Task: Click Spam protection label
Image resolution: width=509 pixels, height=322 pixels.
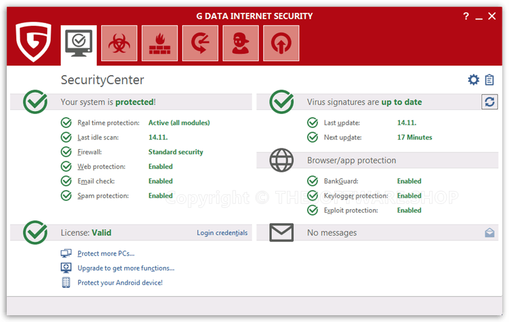Action: 103,196
